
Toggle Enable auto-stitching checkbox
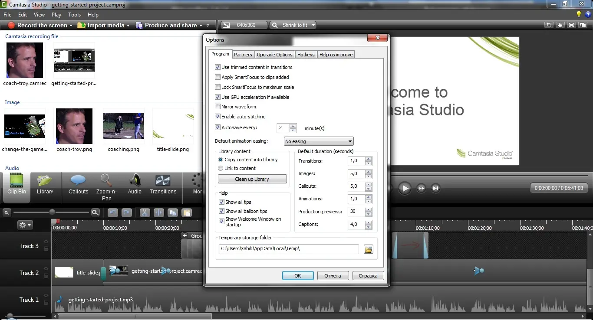click(x=218, y=117)
